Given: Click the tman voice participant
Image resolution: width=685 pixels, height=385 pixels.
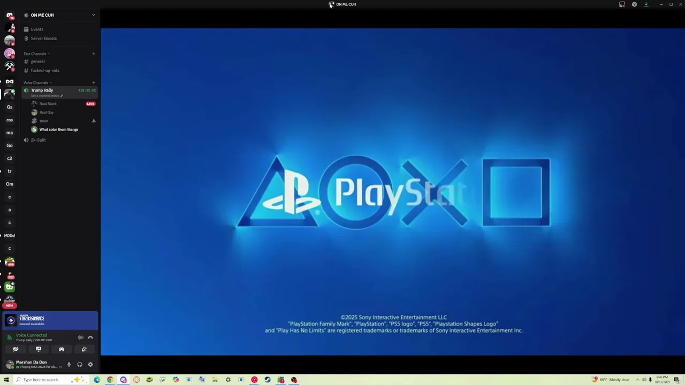Looking at the screenshot, I should coord(43,121).
